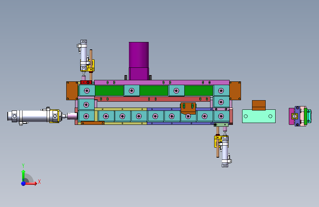Click the blue origin ball of the triad
This screenshot has width=319, height=207.
click(x=23, y=183)
